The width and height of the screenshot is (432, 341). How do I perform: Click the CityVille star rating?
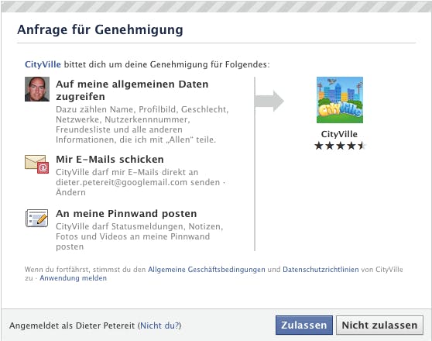pyautogui.click(x=340, y=146)
